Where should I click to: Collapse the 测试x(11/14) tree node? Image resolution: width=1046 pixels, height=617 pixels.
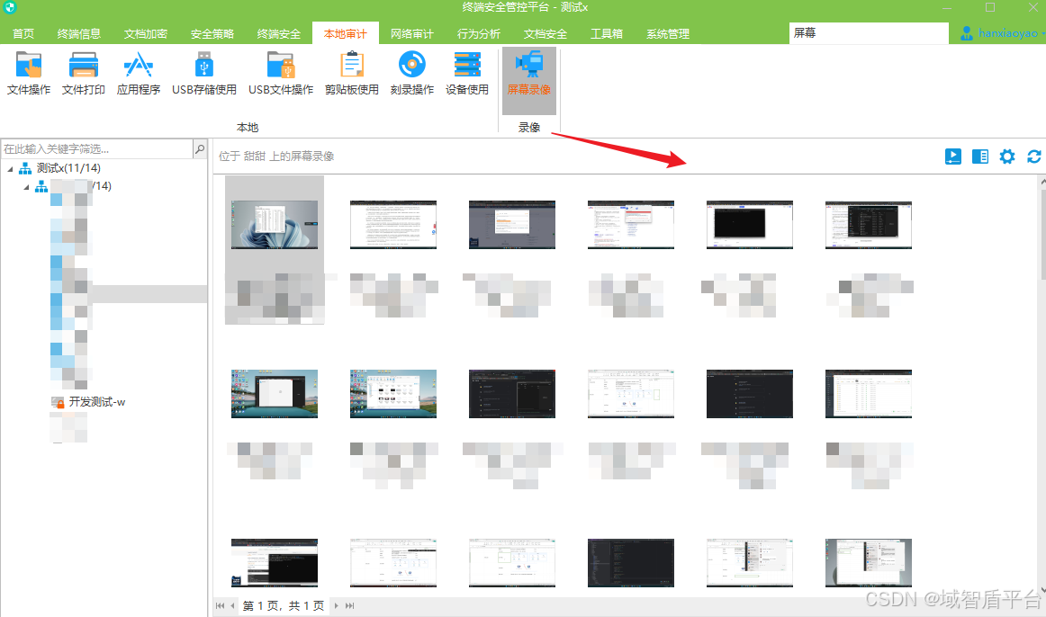[10, 169]
